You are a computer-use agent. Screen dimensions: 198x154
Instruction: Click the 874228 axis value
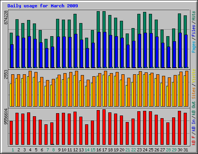6,17
